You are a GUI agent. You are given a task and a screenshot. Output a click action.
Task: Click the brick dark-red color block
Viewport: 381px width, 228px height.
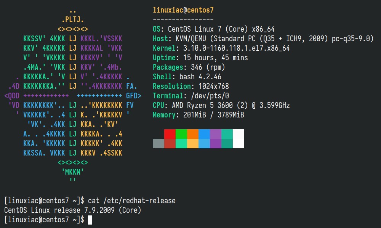click(x=170, y=143)
